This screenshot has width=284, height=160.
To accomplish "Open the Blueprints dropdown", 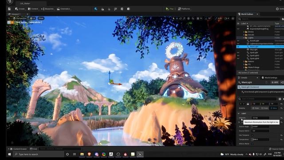I will pyautogui.click(x=47, y=9).
